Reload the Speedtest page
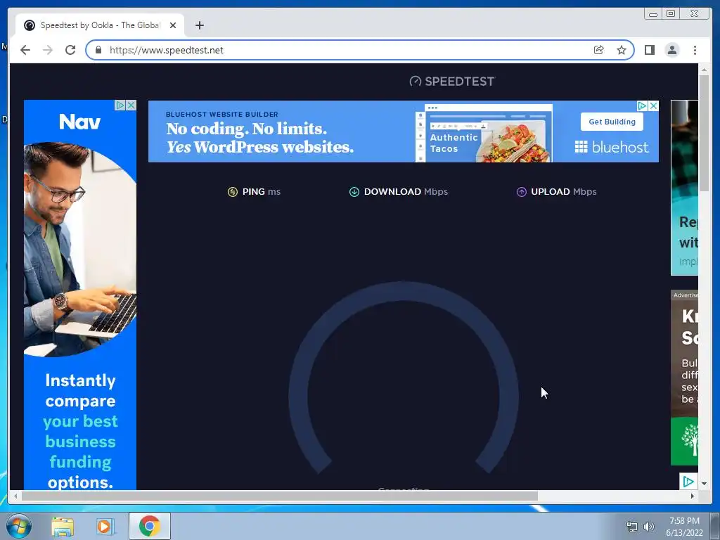The image size is (720, 540). pos(70,50)
